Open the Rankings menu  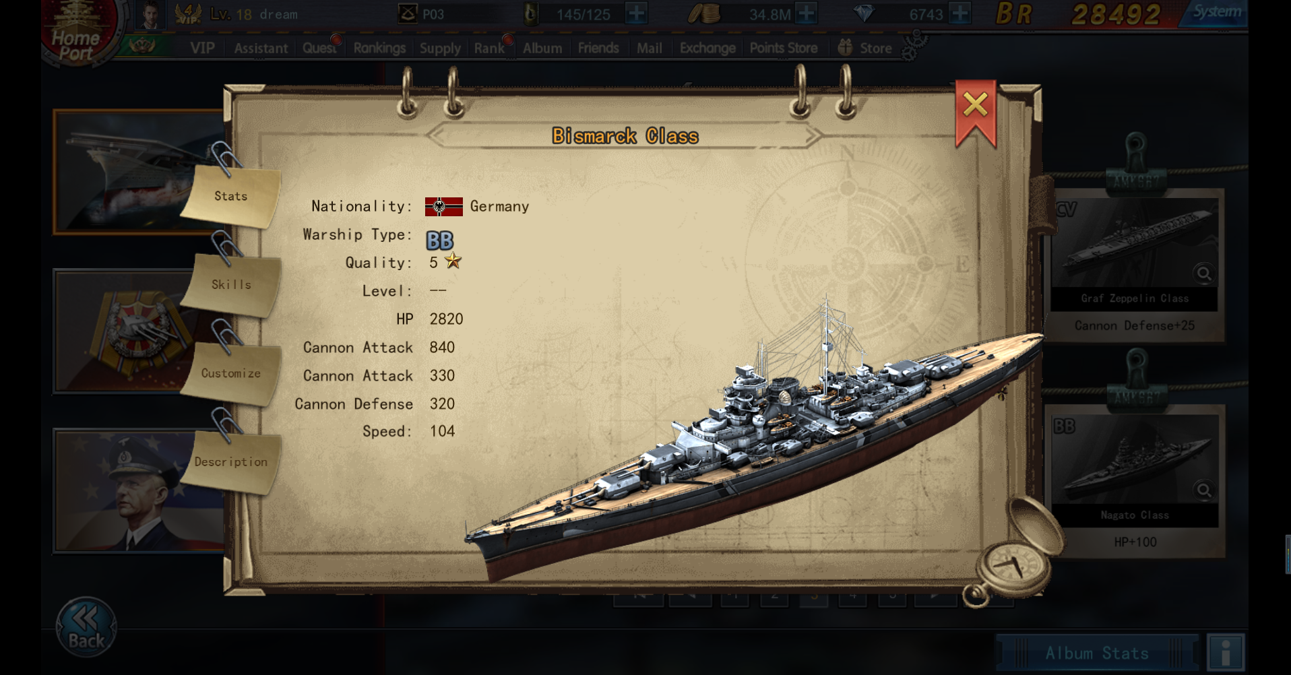[x=379, y=48]
